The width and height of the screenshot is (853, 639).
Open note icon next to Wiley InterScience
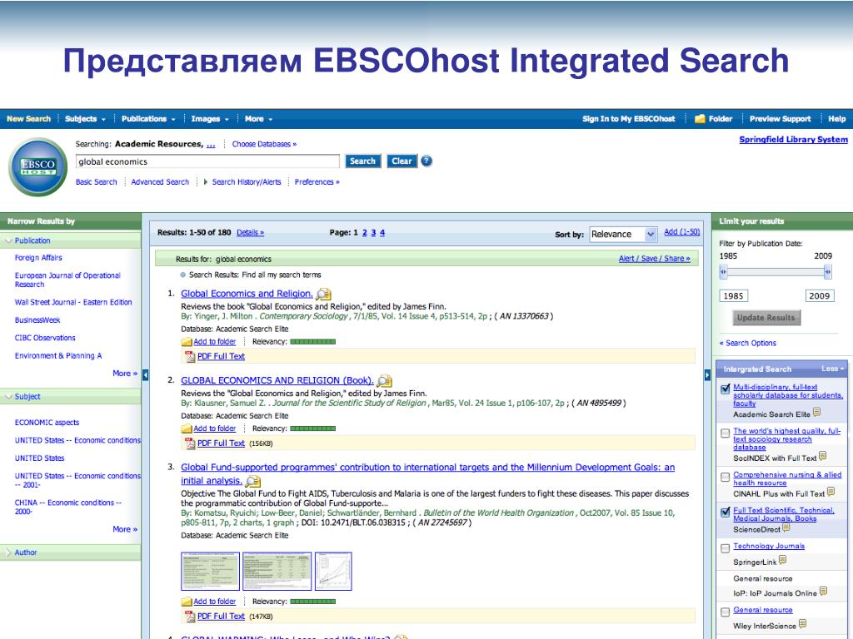(802, 624)
